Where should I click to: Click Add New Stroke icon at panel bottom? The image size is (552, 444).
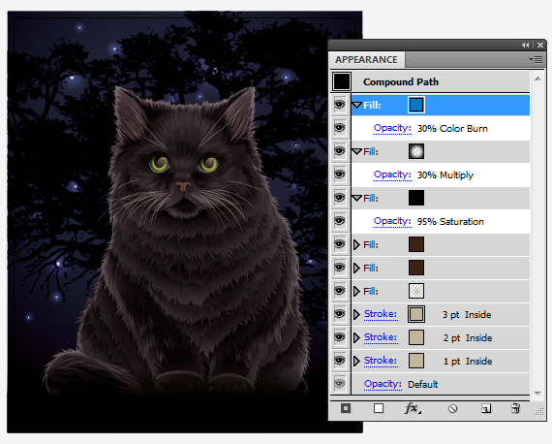[x=346, y=408]
